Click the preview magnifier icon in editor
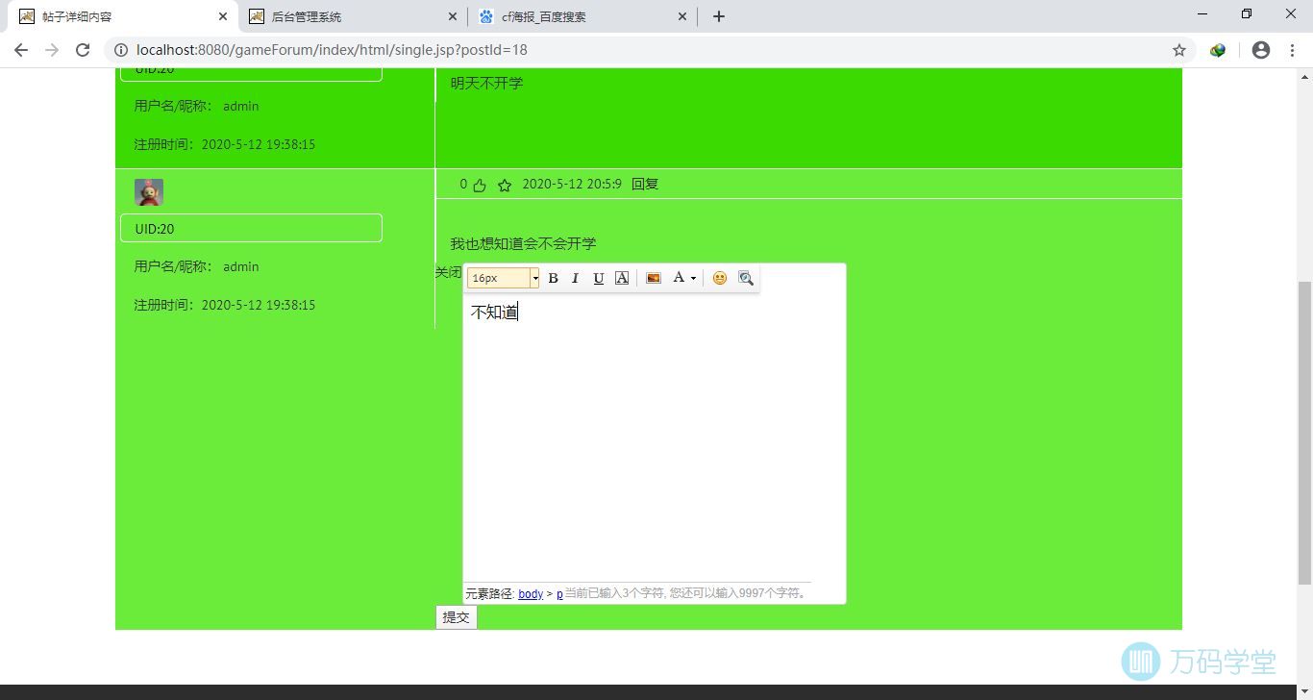Viewport: 1313px width, 700px height. pos(746,278)
